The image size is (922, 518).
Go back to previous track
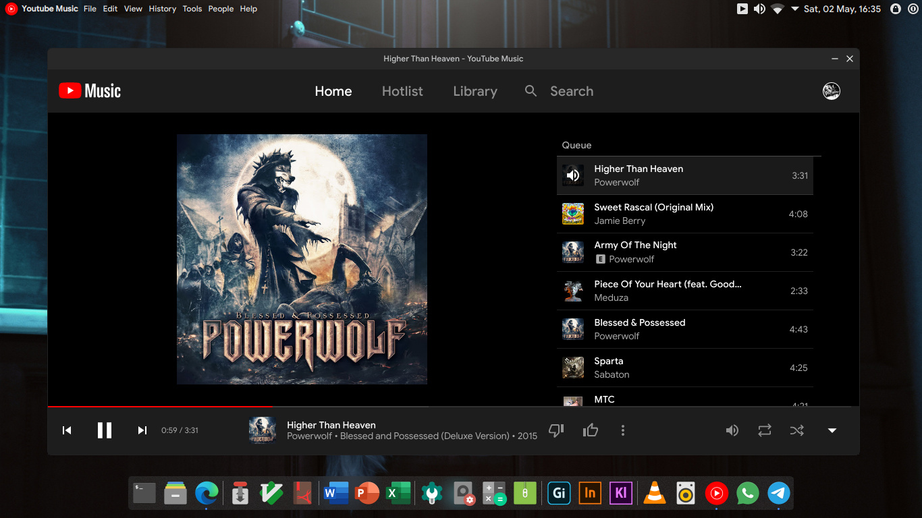pyautogui.click(x=67, y=430)
